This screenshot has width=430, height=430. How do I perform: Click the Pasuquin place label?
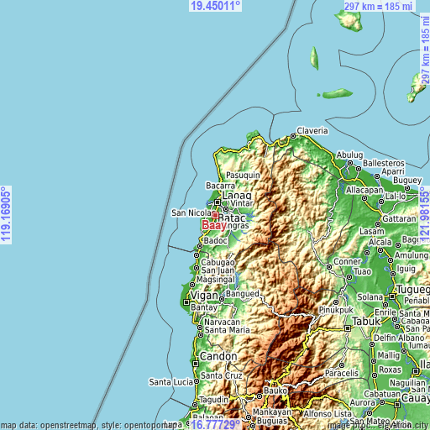[243, 176]
